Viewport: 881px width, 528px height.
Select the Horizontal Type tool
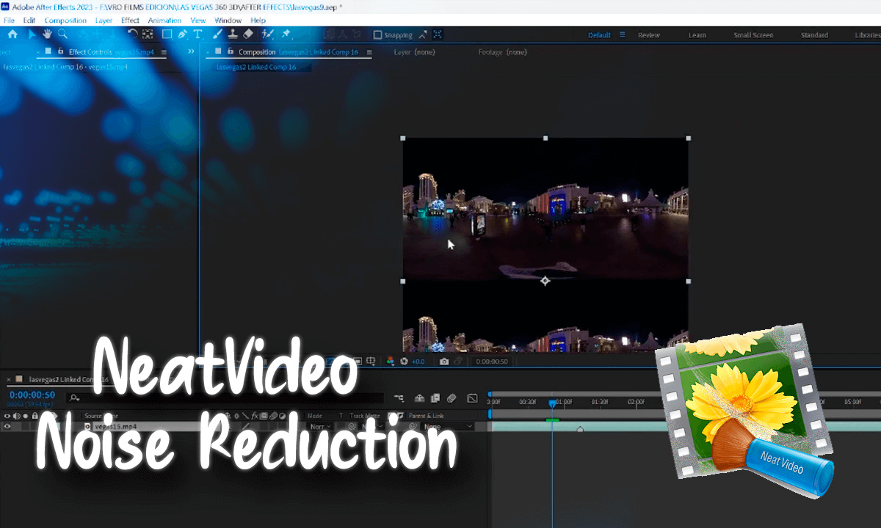(x=197, y=34)
